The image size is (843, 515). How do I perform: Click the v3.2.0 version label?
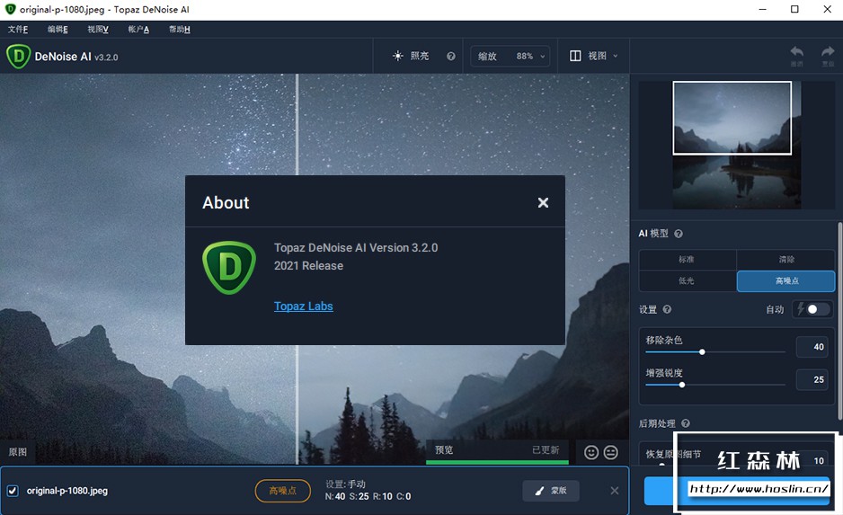(106, 58)
